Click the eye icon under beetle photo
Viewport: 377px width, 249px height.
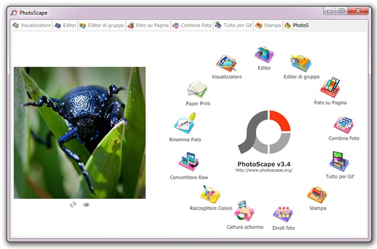[86, 204]
